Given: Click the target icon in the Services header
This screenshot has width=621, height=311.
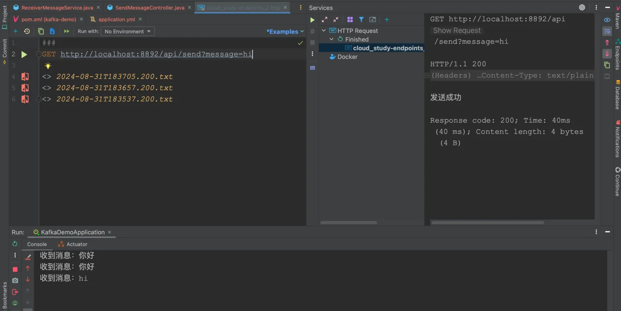Looking at the screenshot, I should point(582,7).
